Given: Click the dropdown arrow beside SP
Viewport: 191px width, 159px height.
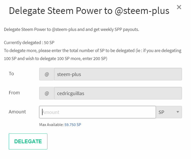Looking at the screenshot, I should coord(178,112).
